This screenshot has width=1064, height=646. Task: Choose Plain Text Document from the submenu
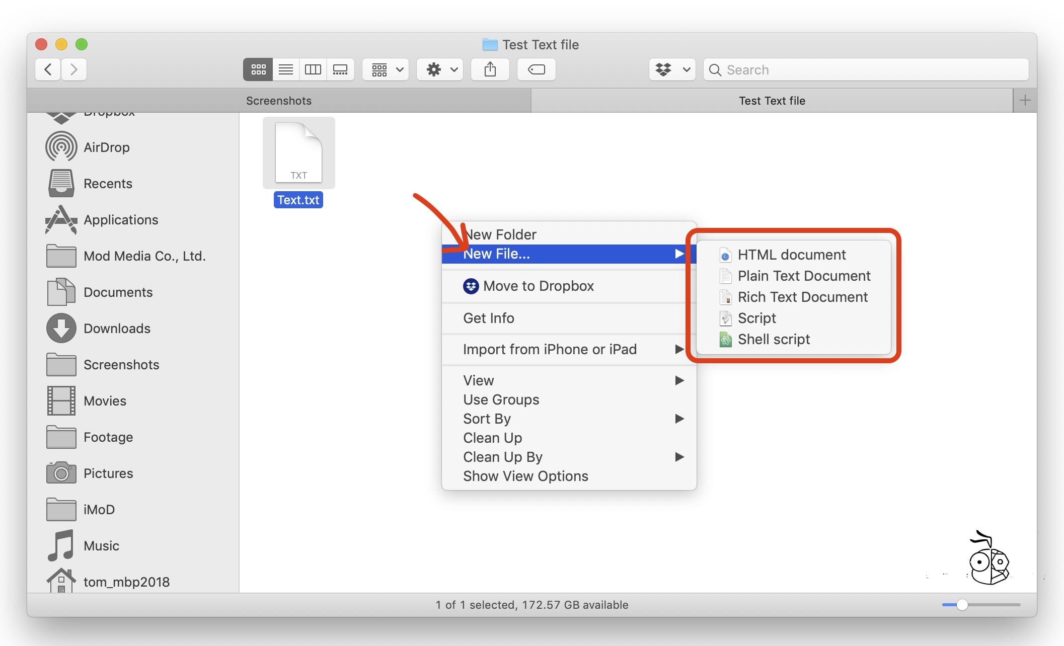click(804, 276)
